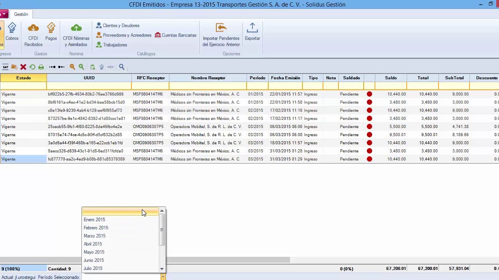Viewport: 499px width, 280px height.
Task: Sort by the Período column header
Action: tap(258, 78)
